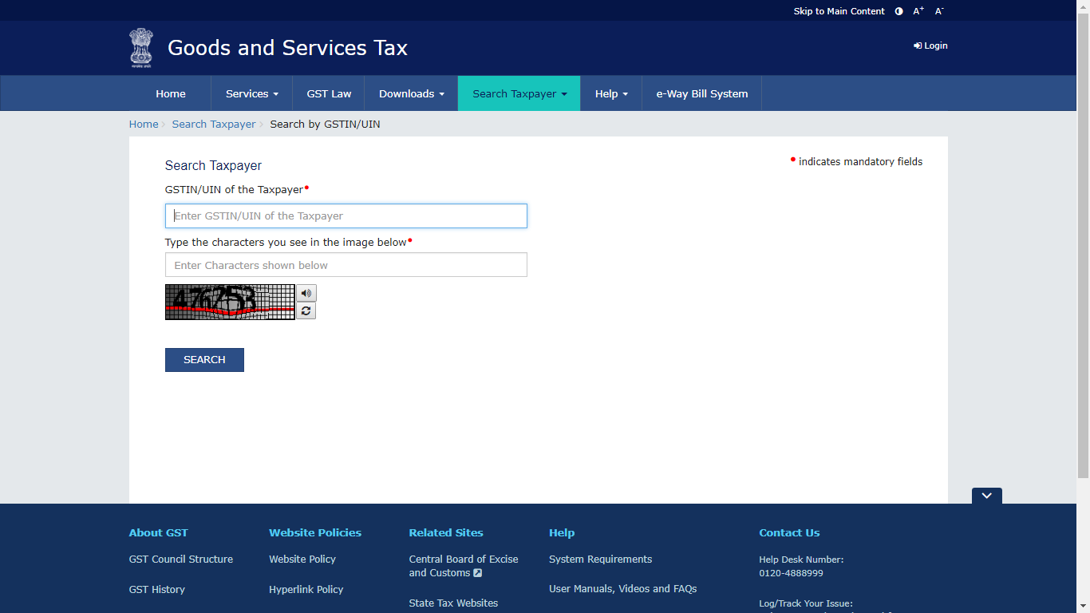Open the Login link
Viewport: 1090px width, 613px height.
pos(931,45)
